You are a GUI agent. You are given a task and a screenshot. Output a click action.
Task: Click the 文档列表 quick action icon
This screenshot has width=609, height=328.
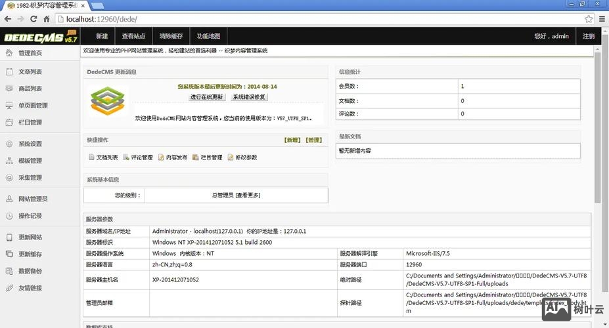click(91, 157)
